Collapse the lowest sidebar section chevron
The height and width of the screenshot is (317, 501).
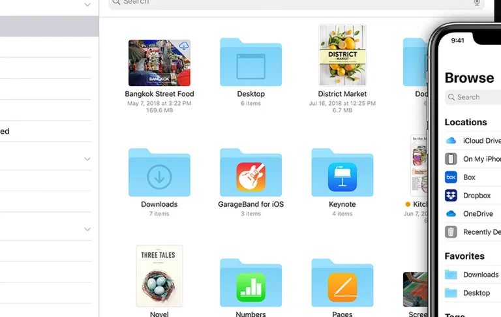point(87,229)
